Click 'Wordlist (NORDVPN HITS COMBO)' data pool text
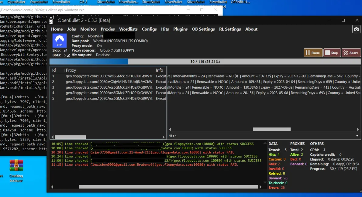The height and width of the screenshot is (197, 362). tap(120, 41)
